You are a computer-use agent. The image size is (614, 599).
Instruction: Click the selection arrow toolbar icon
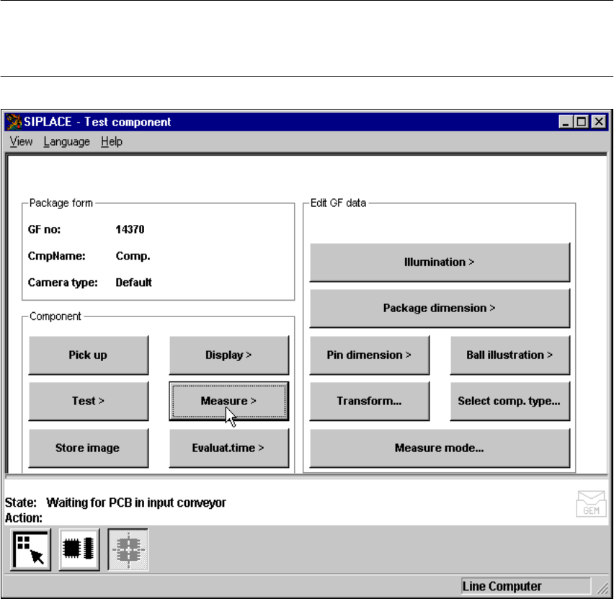tap(31, 551)
